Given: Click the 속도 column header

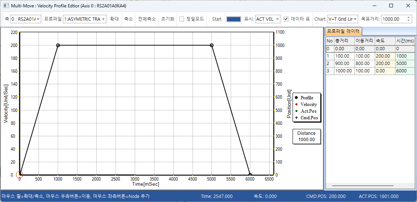Looking at the screenshot, I should click(x=385, y=41).
